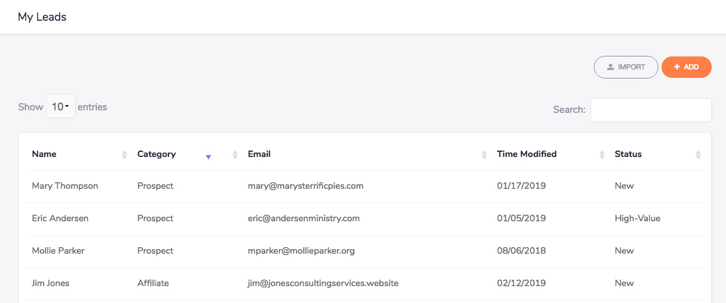This screenshot has height=303, width=726.
Task: Sort table by Name header
Action: (44, 154)
